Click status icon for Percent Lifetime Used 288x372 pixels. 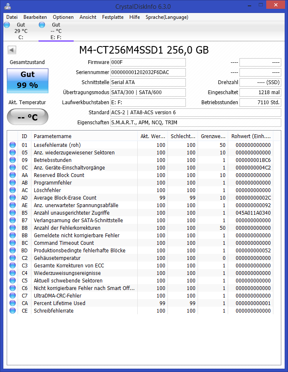coord(13,303)
